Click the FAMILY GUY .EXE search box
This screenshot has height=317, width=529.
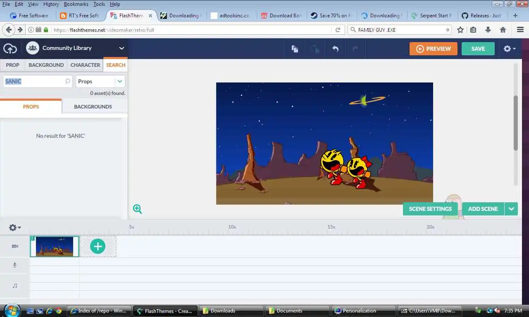click(399, 30)
